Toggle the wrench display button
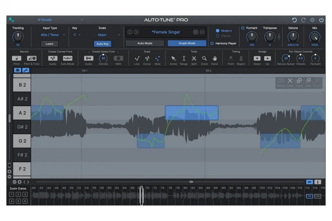The image size is (332, 221). click(26, 70)
